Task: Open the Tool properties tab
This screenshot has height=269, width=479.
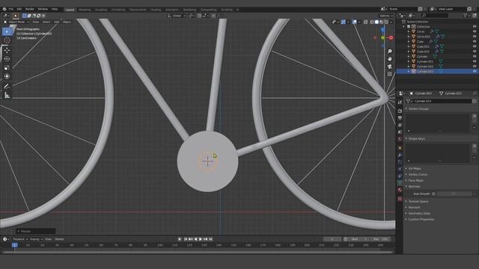Action: pos(400,102)
